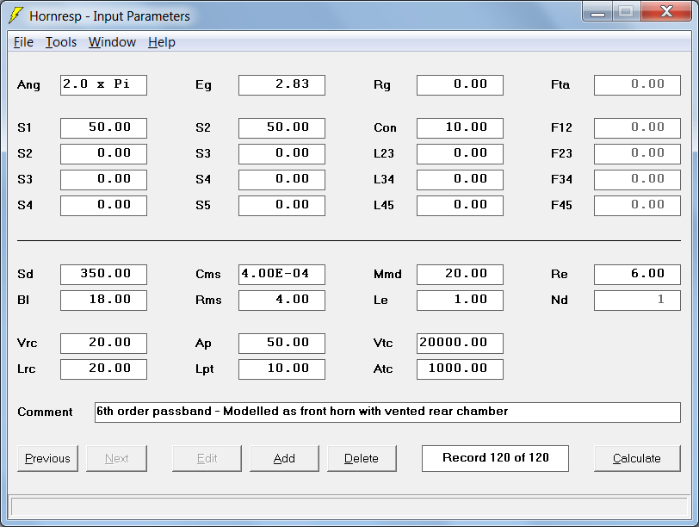Screen dimensions: 699x527
Task: Click the Le field with 1.00
Action: click(460, 301)
